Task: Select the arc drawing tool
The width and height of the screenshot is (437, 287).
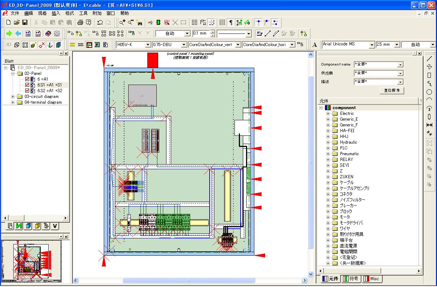Action: point(429,100)
